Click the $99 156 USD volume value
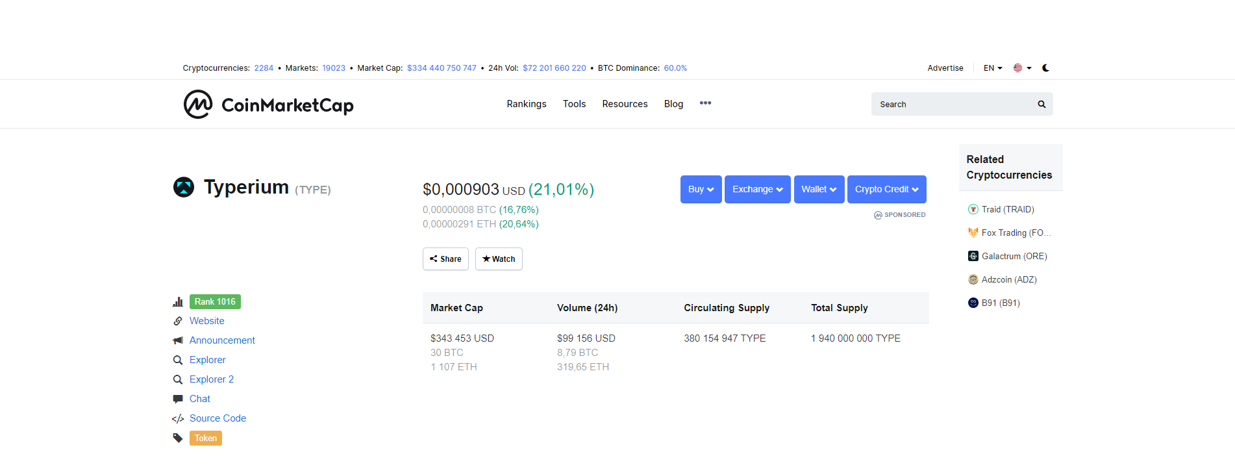1235x469 pixels. (x=586, y=338)
